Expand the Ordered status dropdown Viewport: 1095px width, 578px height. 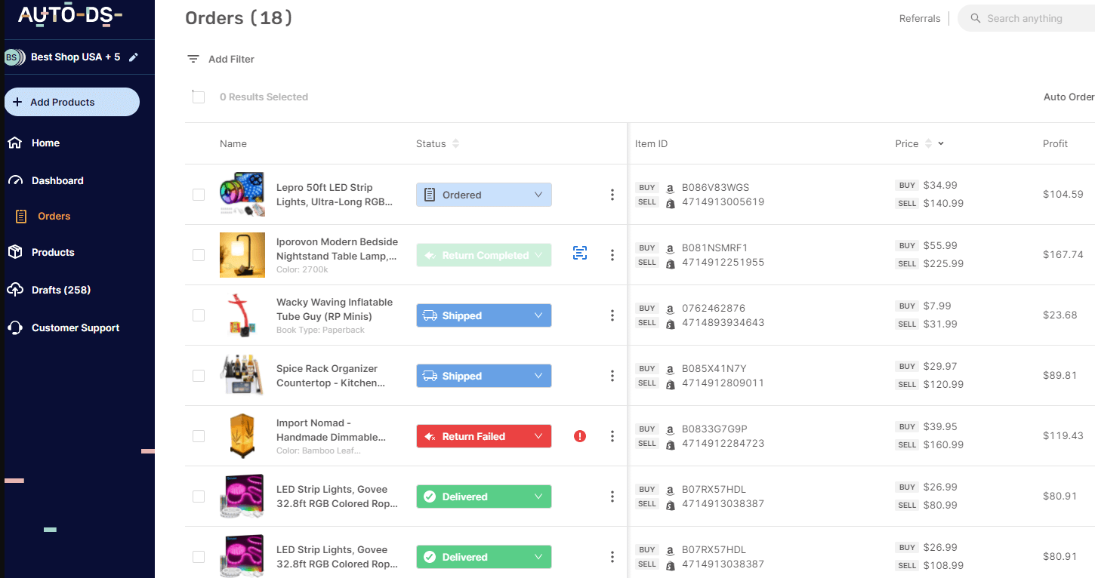coord(538,195)
